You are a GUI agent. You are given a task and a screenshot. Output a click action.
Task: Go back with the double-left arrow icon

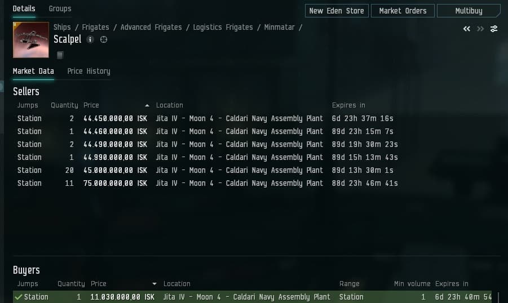[x=466, y=29]
